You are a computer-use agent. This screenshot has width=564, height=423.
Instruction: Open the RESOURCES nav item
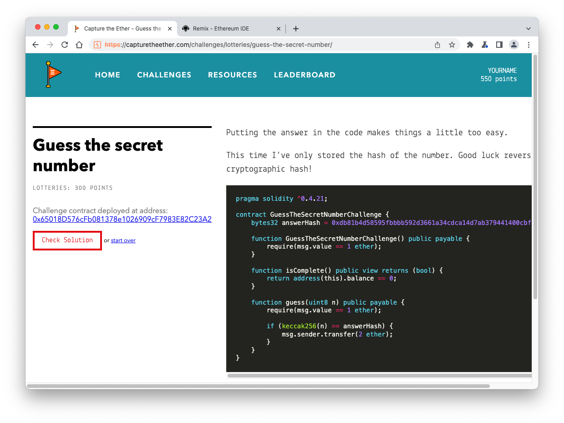click(233, 75)
